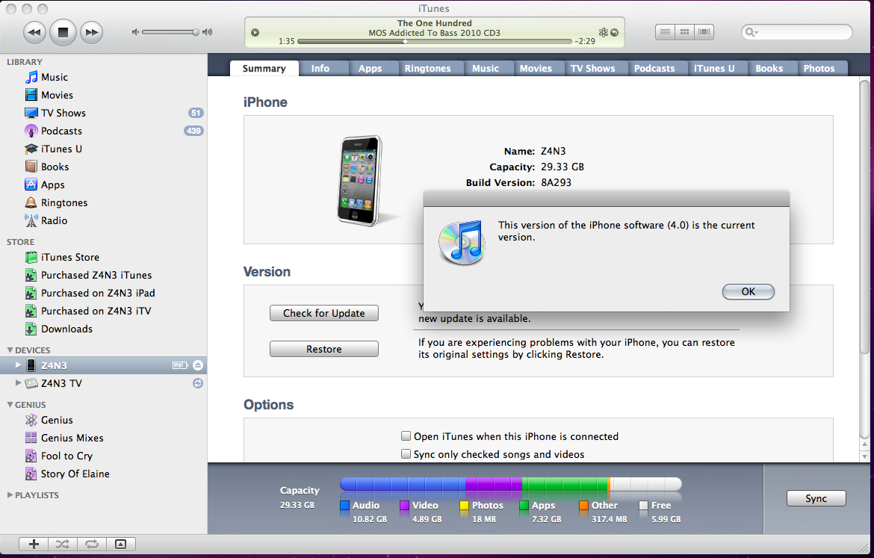Open the Movies library
Image resolution: width=874 pixels, height=558 pixels.
tap(56, 96)
